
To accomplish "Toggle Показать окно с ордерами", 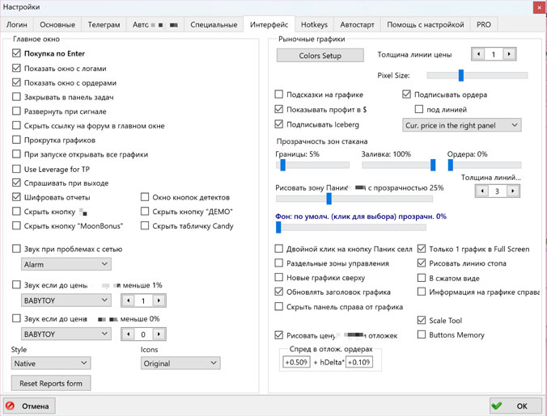I will [x=16, y=82].
